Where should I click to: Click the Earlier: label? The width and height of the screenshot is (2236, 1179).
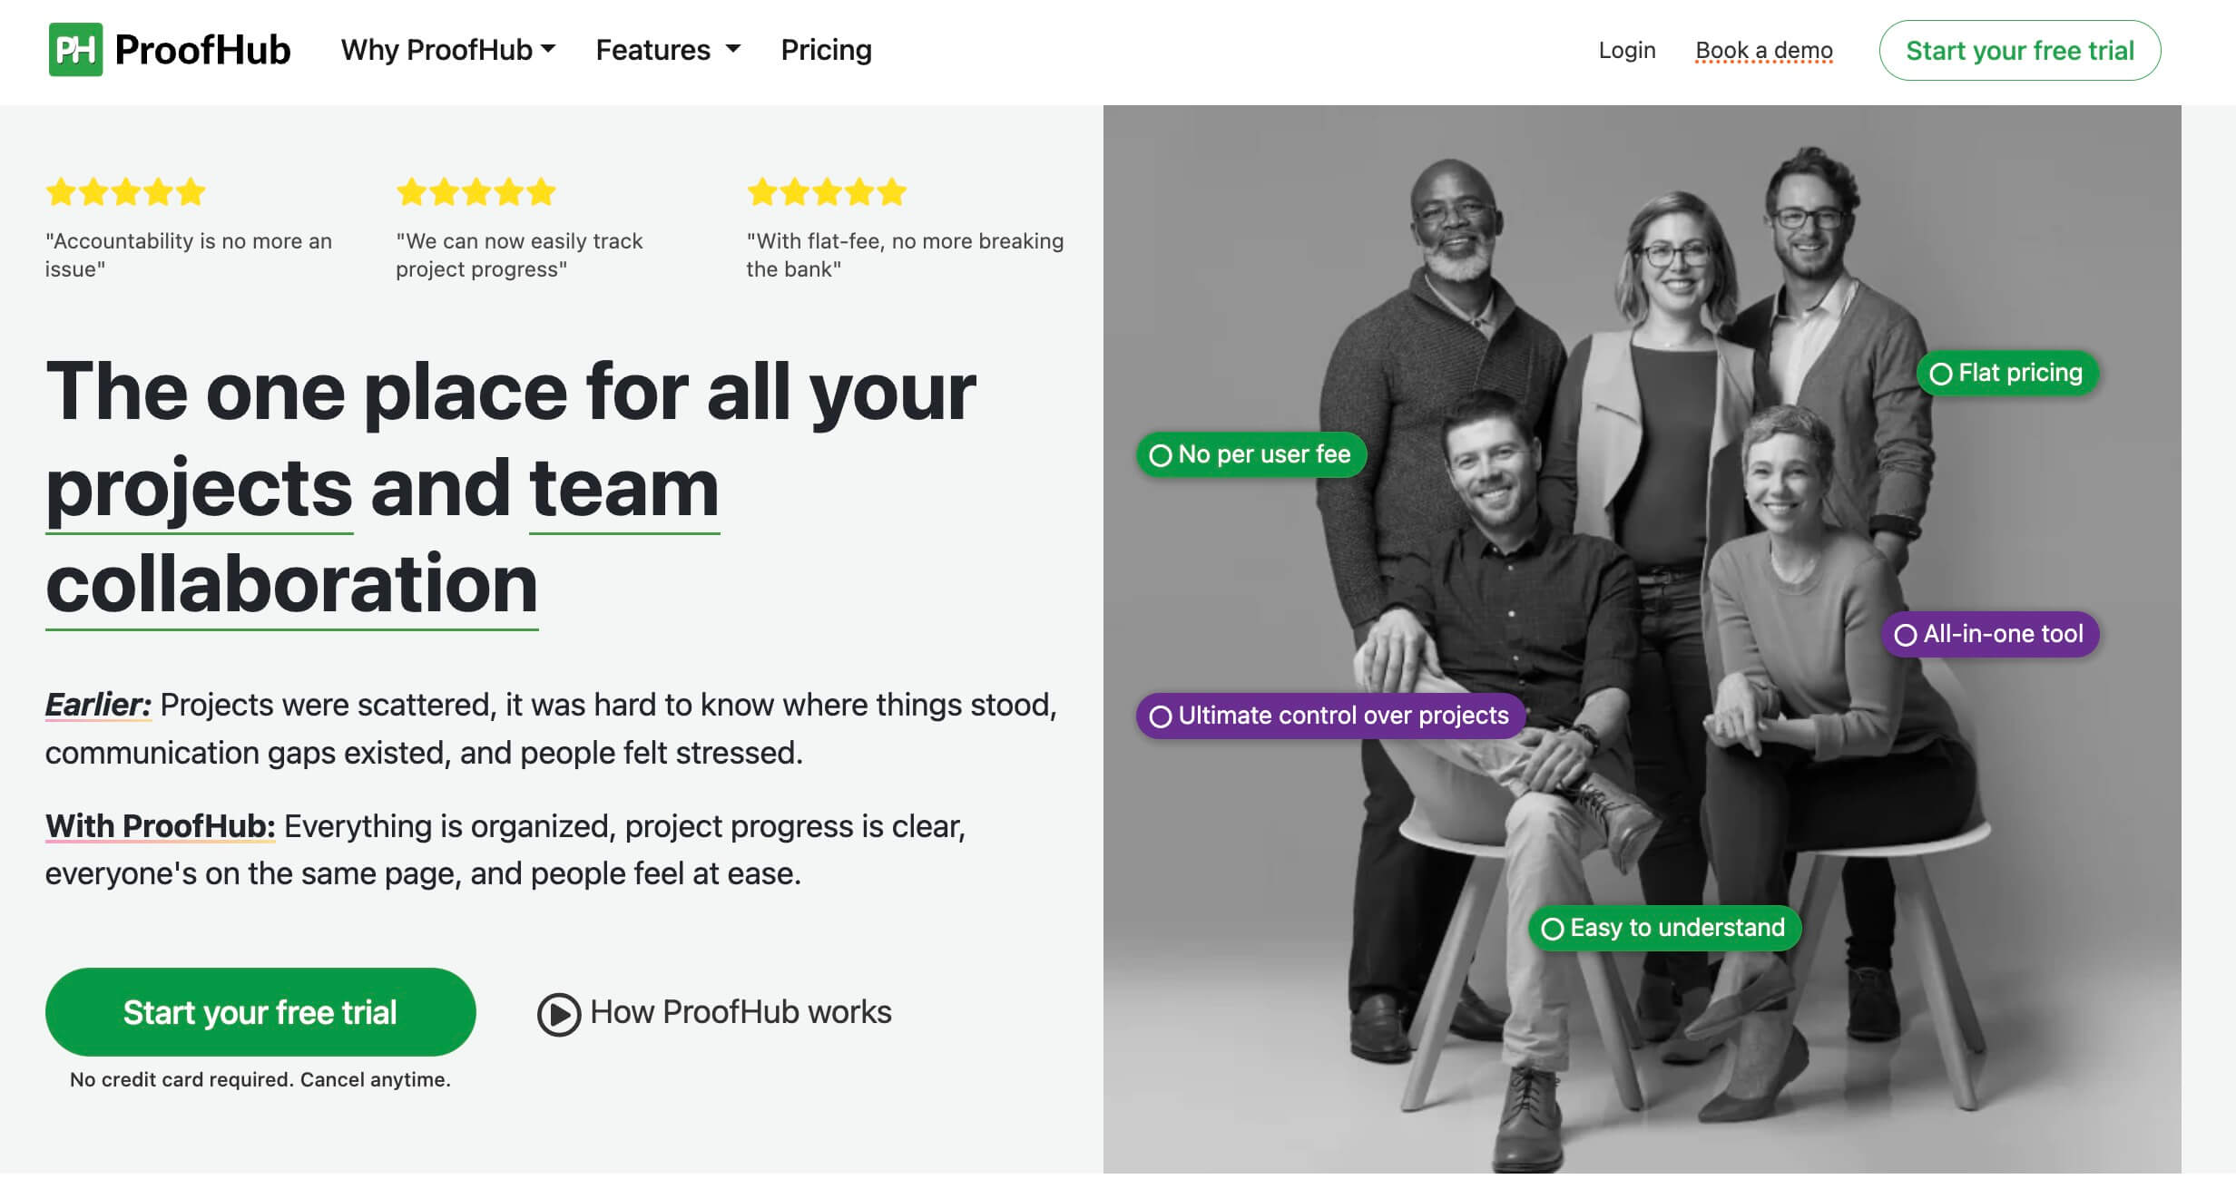(98, 705)
